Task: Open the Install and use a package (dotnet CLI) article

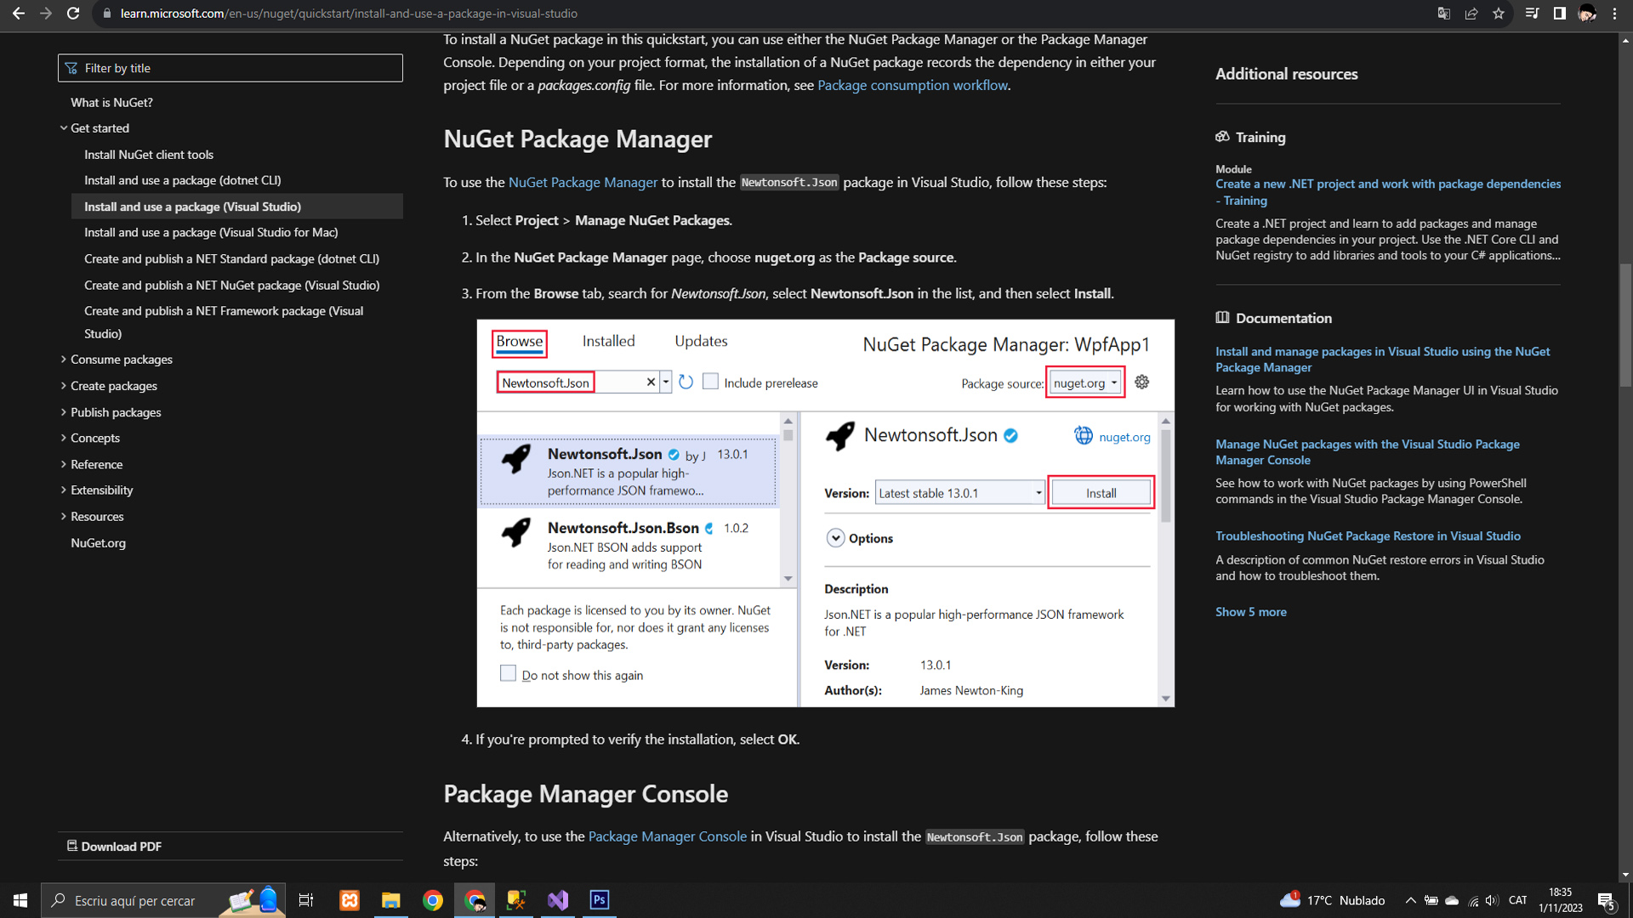Action: click(182, 180)
